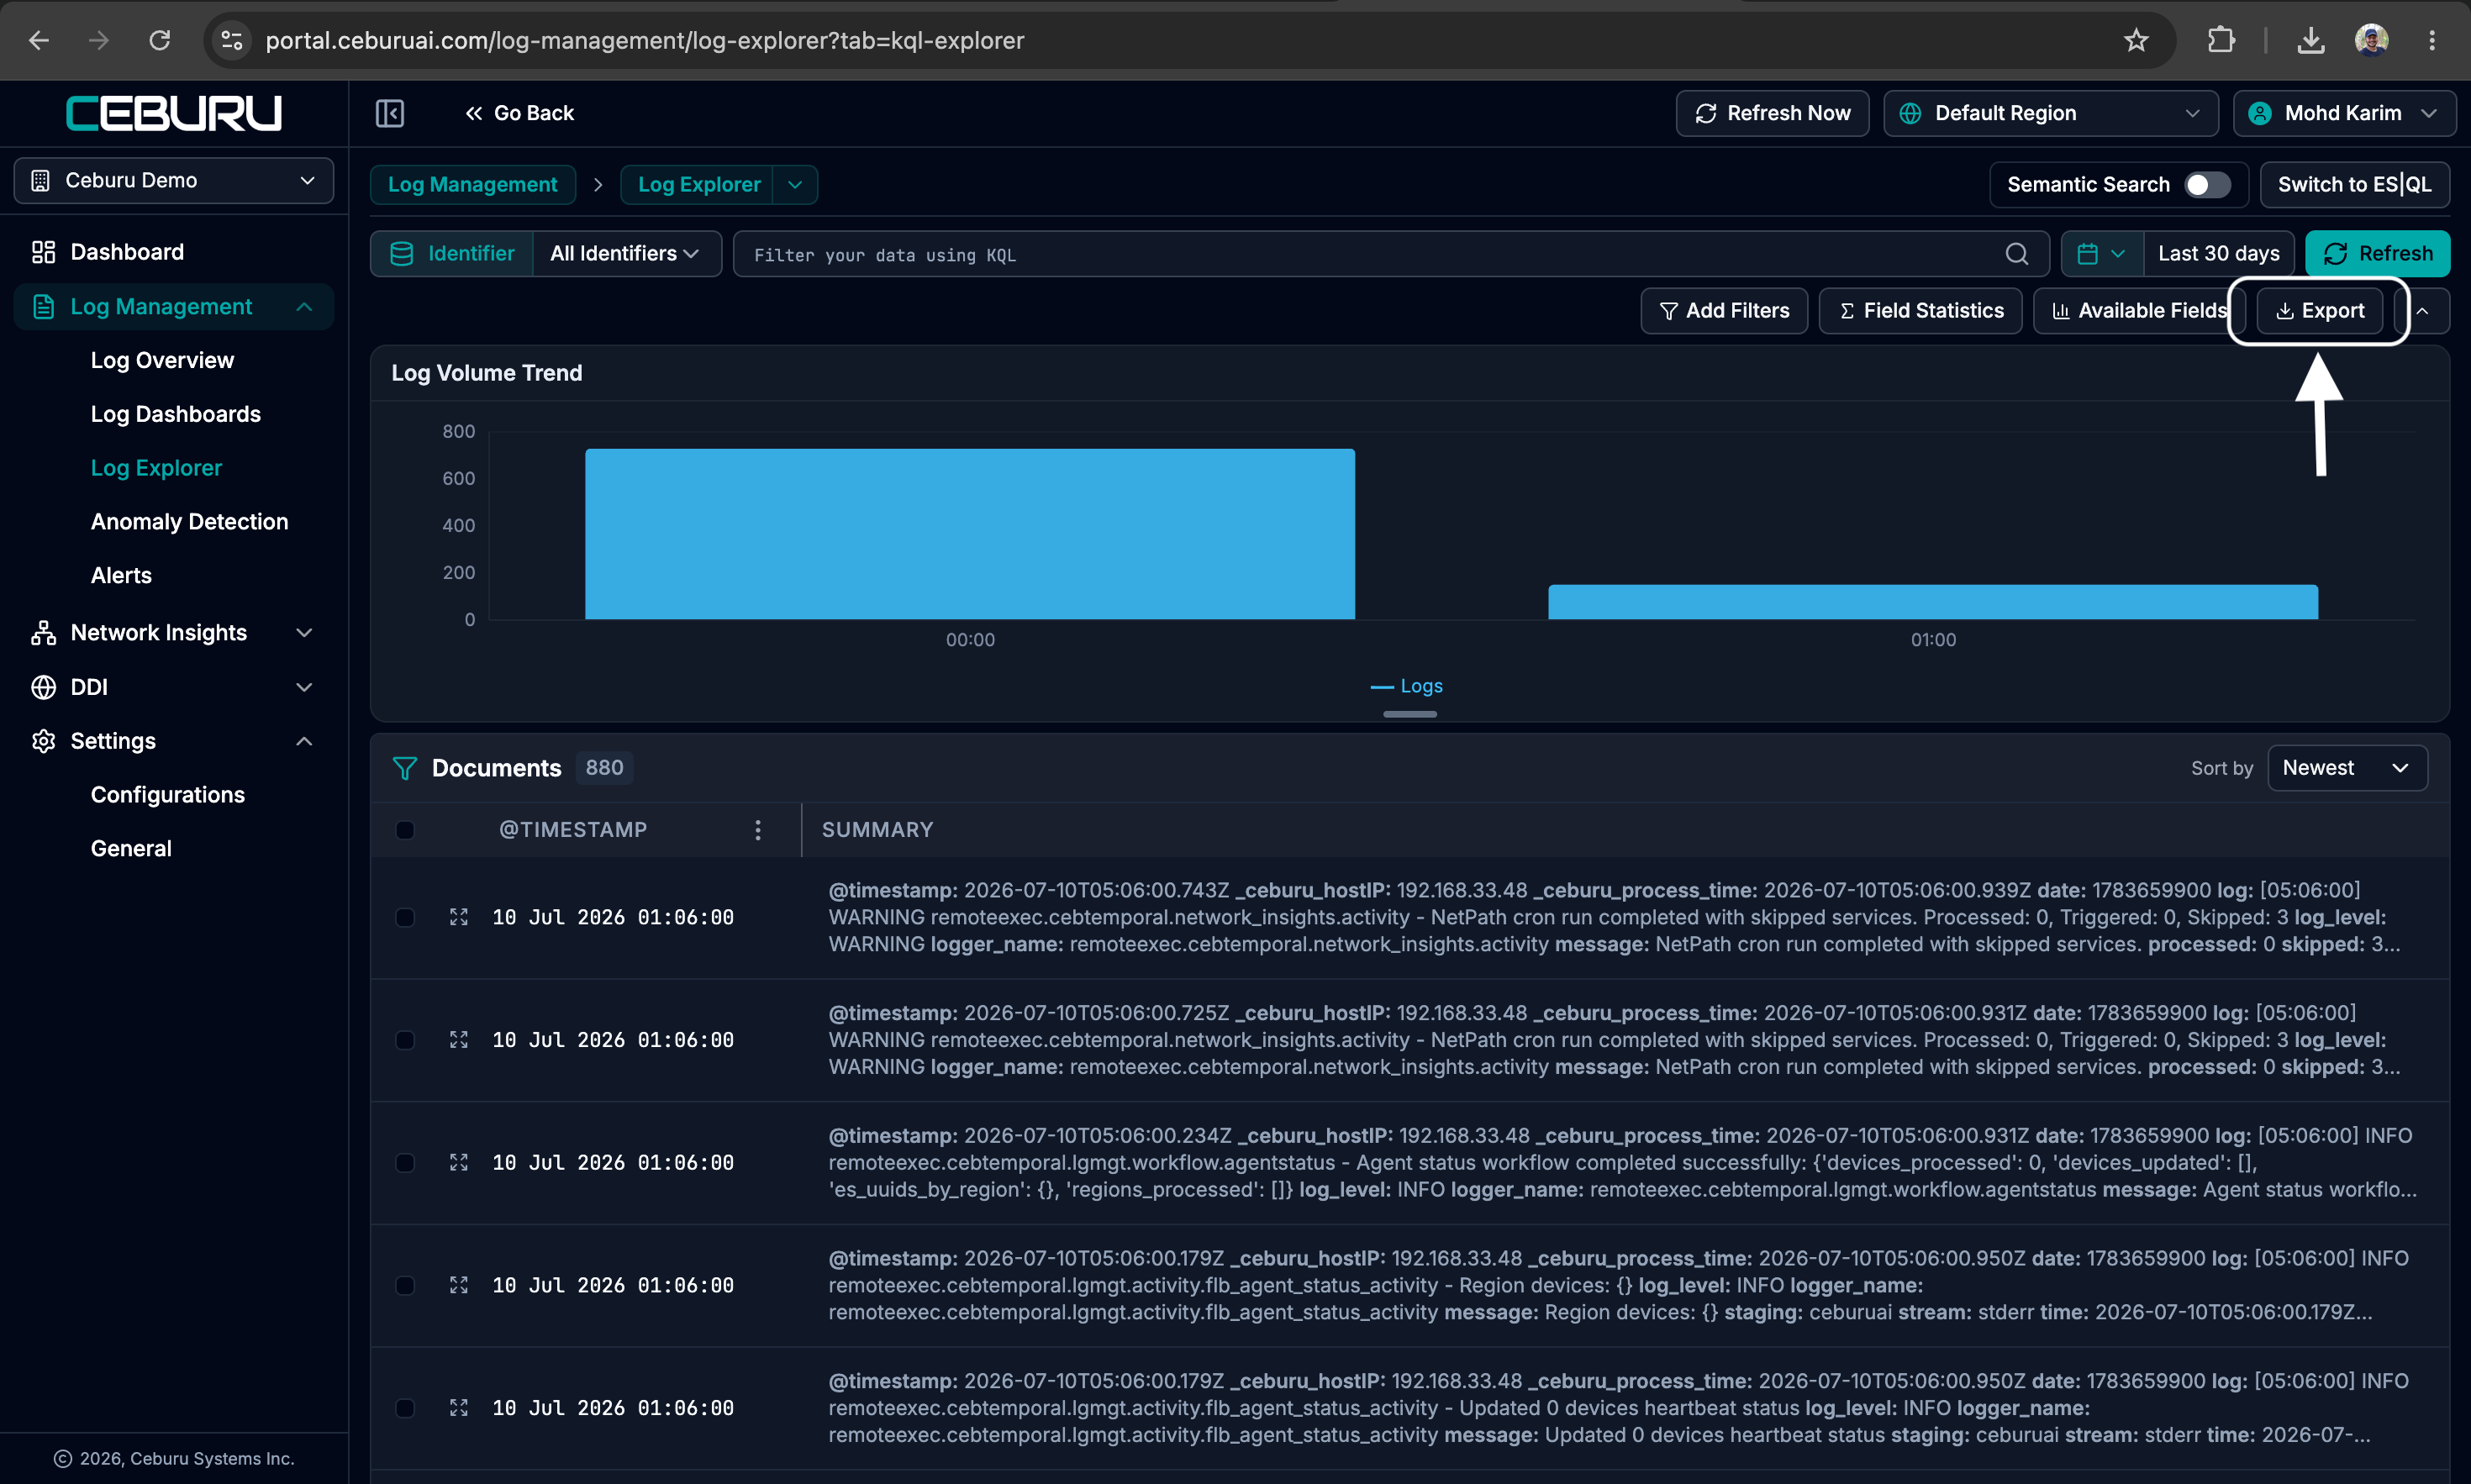The image size is (2471, 1484).
Task: Select checkbox for Updated 0 devices row
Action: click(405, 1408)
